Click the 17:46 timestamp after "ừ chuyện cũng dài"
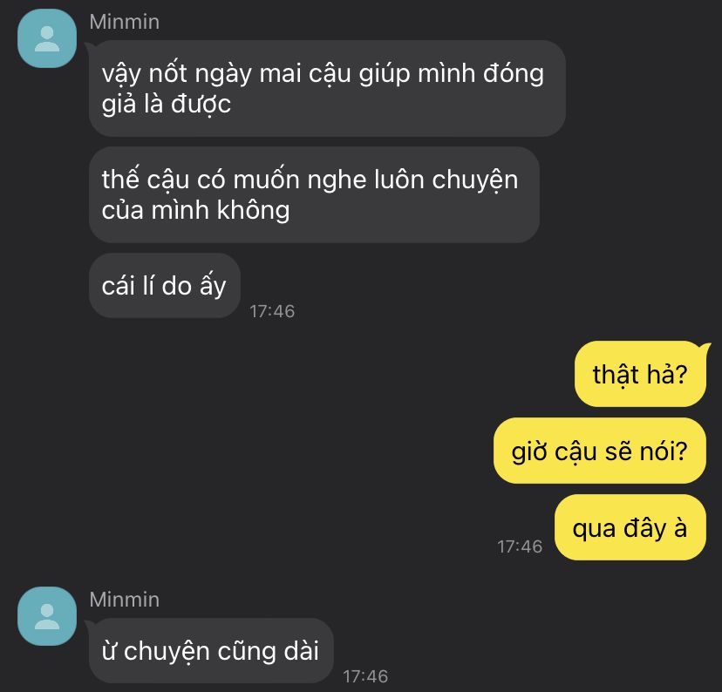 pyautogui.click(x=365, y=676)
